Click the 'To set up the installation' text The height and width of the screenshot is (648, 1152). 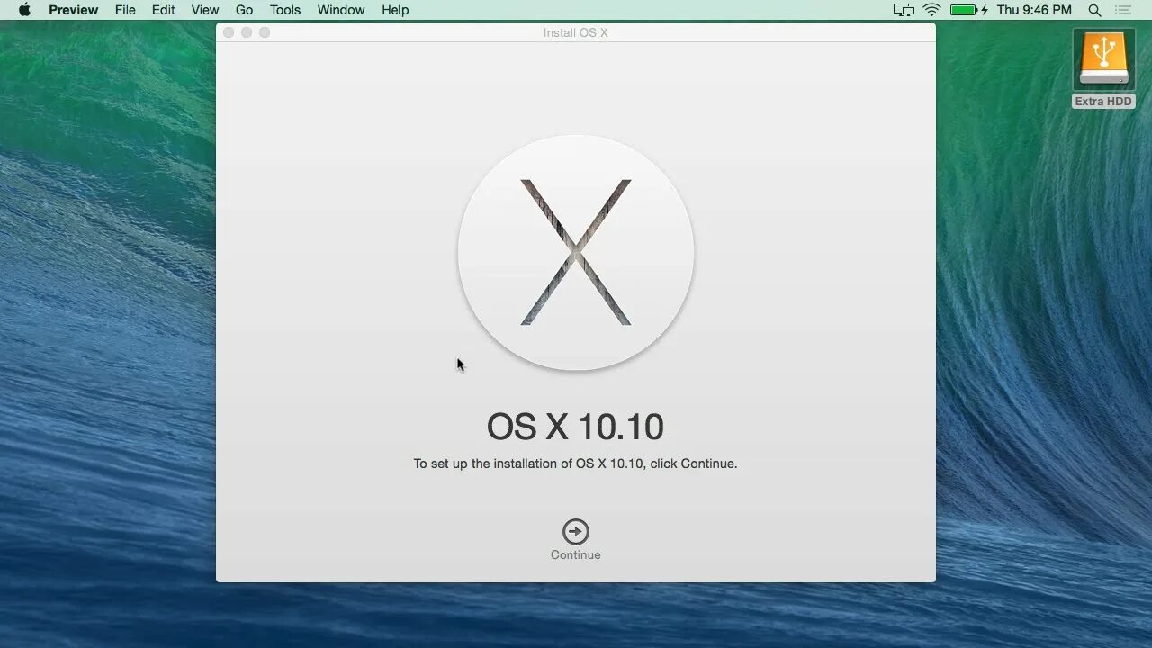click(576, 463)
